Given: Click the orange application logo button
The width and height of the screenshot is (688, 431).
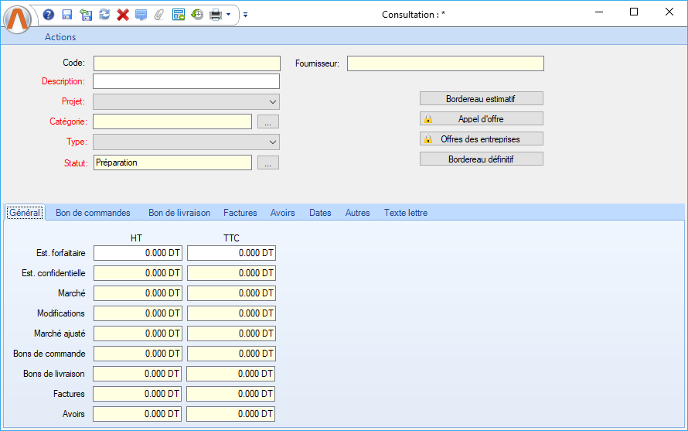Looking at the screenshot, I should click(x=18, y=19).
